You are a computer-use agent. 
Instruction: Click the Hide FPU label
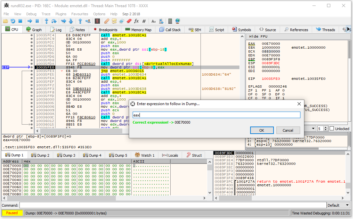258,36
